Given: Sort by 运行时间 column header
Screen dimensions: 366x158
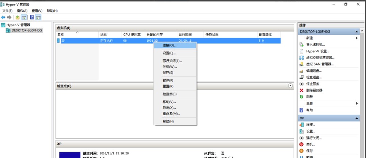Looking at the screenshot, I should (190, 35).
